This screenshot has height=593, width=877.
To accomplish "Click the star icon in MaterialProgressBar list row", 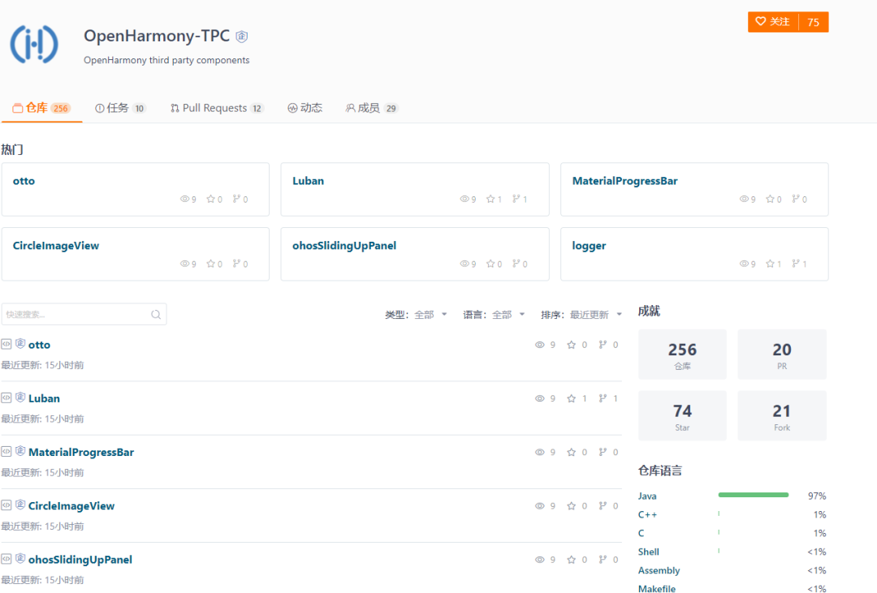I will (571, 452).
